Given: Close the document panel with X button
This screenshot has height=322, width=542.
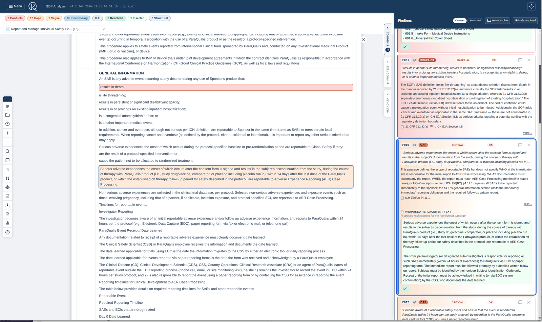Looking at the screenshot, I should [x=364, y=40].
